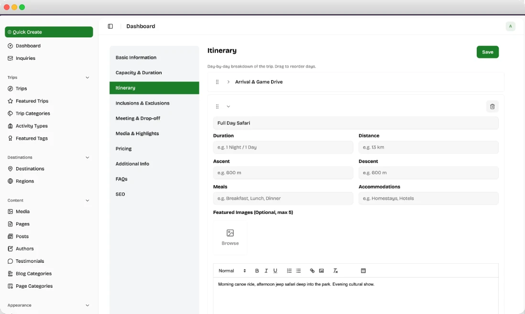Expand the Arrival & Game Drive day
525x314 pixels.
229,82
